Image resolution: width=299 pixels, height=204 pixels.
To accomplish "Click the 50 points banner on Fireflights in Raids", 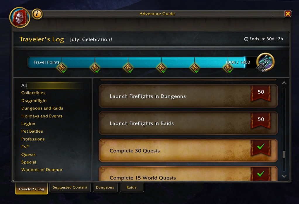I will coord(261,121).
